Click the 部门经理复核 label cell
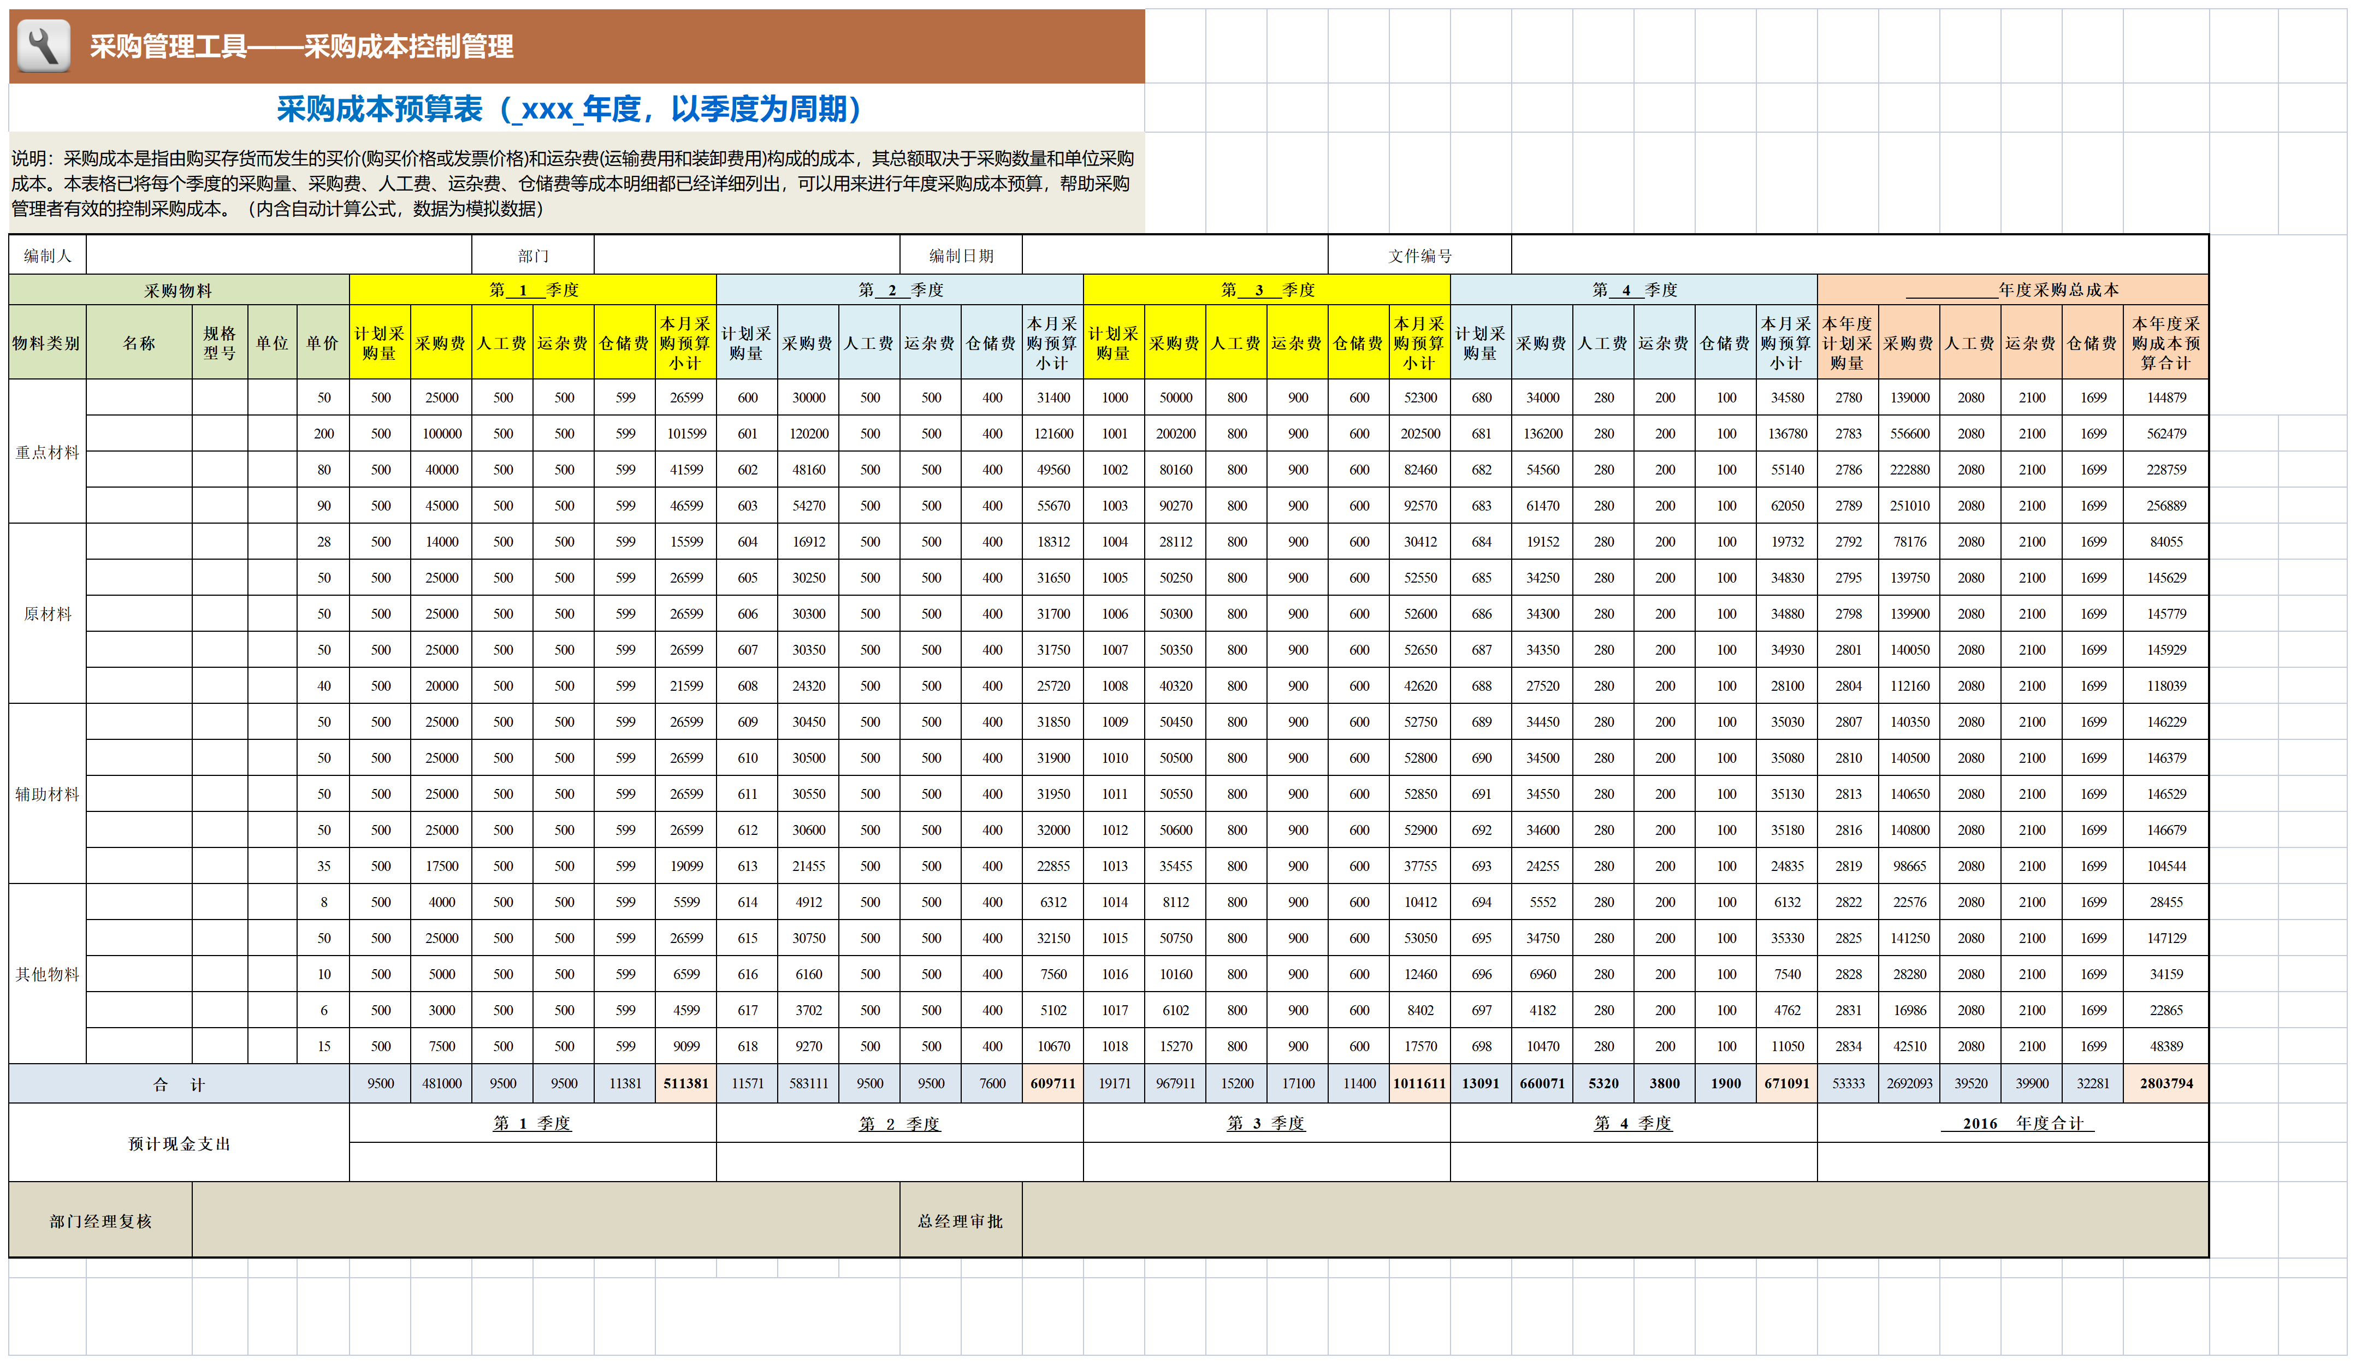Viewport: 2356px width, 1364px height. pos(100,1220)
